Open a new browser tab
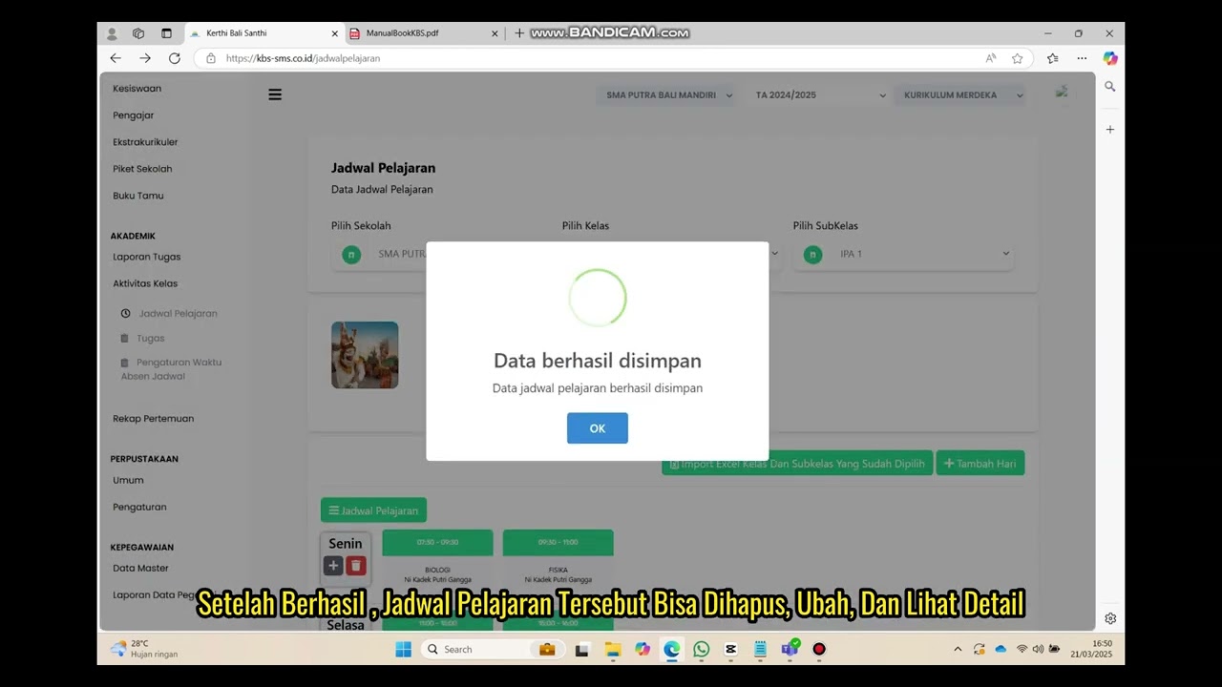 click(x=519, y=33)
